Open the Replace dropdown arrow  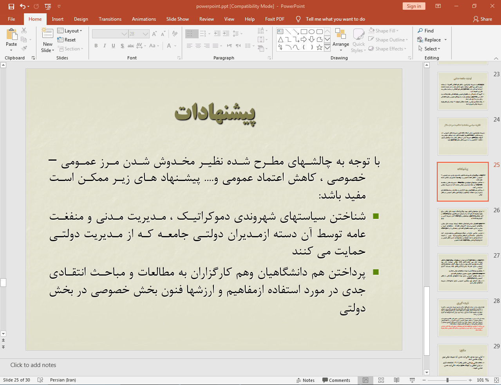(445, 40)
